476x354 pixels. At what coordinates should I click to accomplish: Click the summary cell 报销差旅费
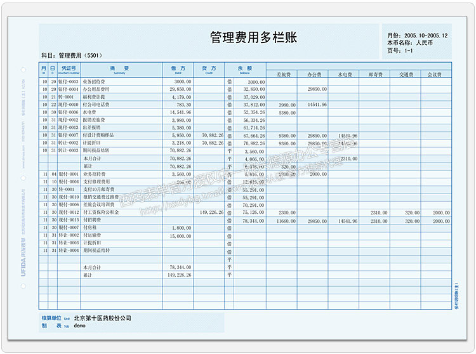click(94, 120)
